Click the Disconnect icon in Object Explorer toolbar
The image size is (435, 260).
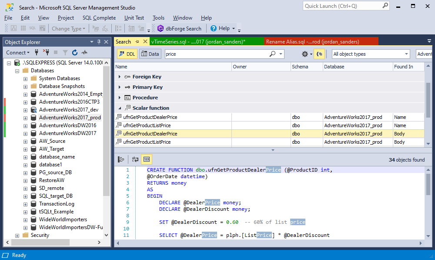point(47,53)
